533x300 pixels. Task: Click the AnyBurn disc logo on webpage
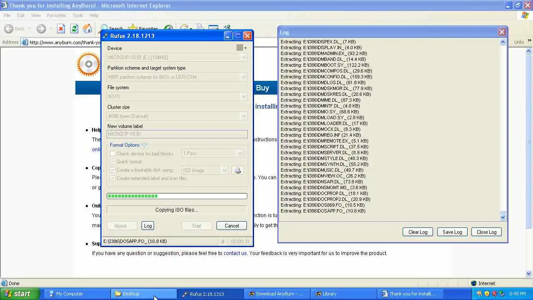pos(88,64)
